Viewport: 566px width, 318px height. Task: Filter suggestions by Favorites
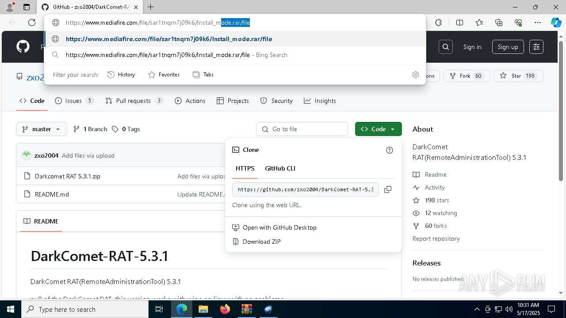(x=164, y=75)
